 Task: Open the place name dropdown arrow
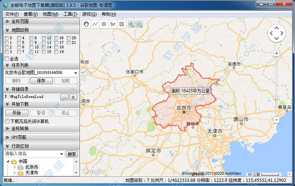pyautogui.click(x=61, y=154)
